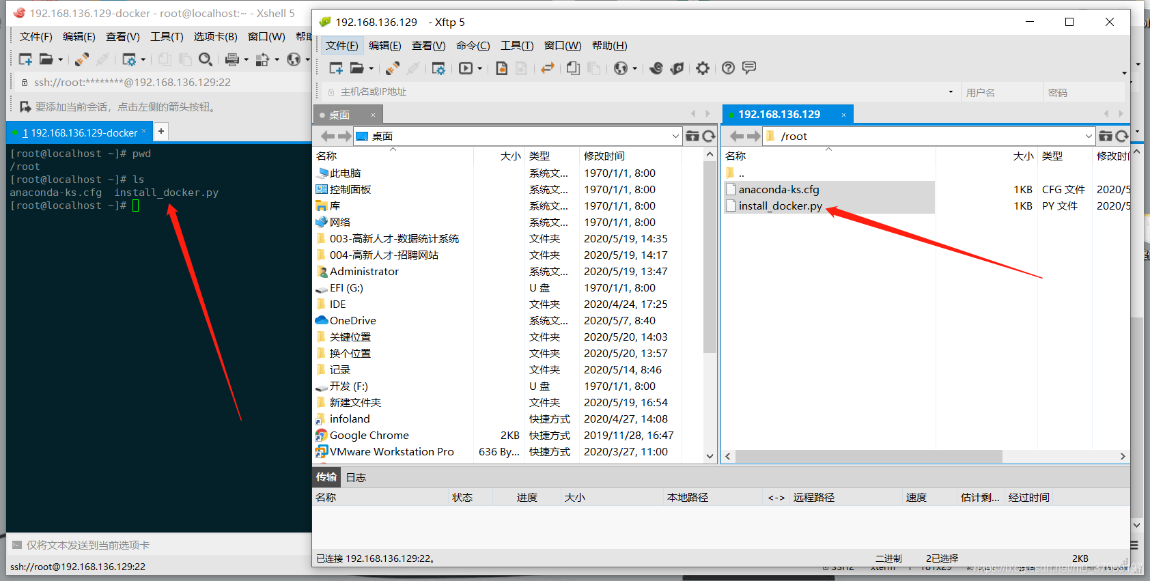Image resolution: width=1150 pixels, height=581 pixels.
Task: Click the 用户名 input field
Action: (x=1001, y=91)
